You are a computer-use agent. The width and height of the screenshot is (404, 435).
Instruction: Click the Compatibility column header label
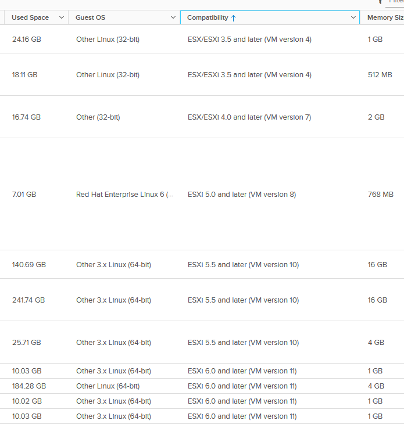click(x=208, y=18)
